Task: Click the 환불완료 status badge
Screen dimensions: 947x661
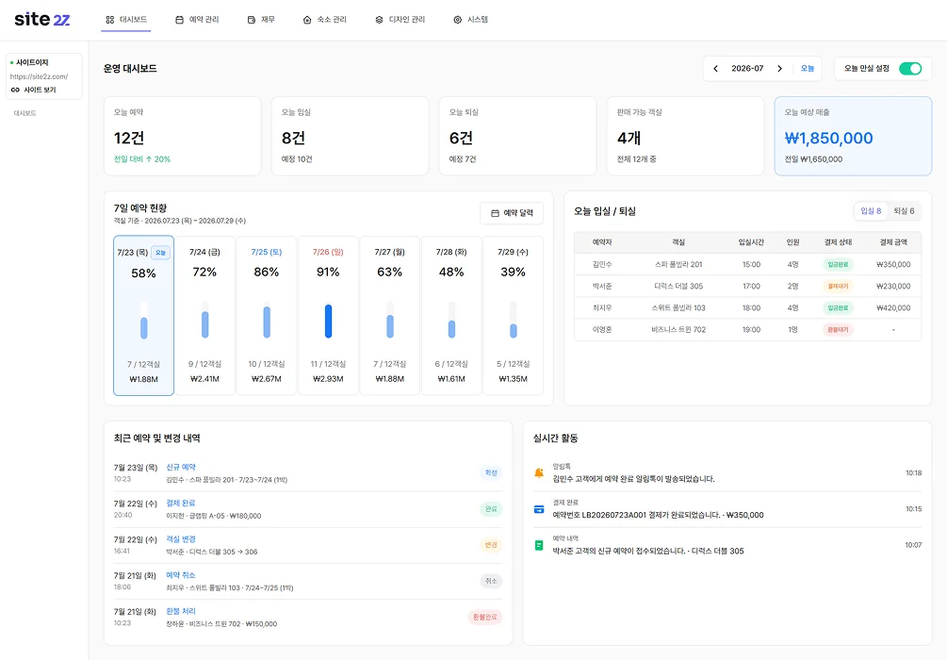Action: coord(485,617)
